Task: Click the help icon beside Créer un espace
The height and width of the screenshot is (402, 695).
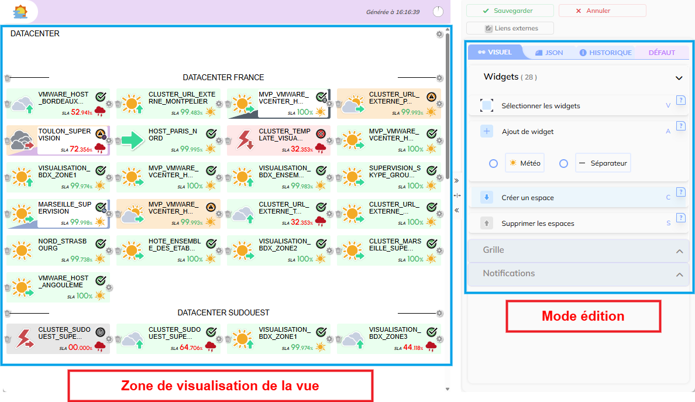Action: pos(680,192)
